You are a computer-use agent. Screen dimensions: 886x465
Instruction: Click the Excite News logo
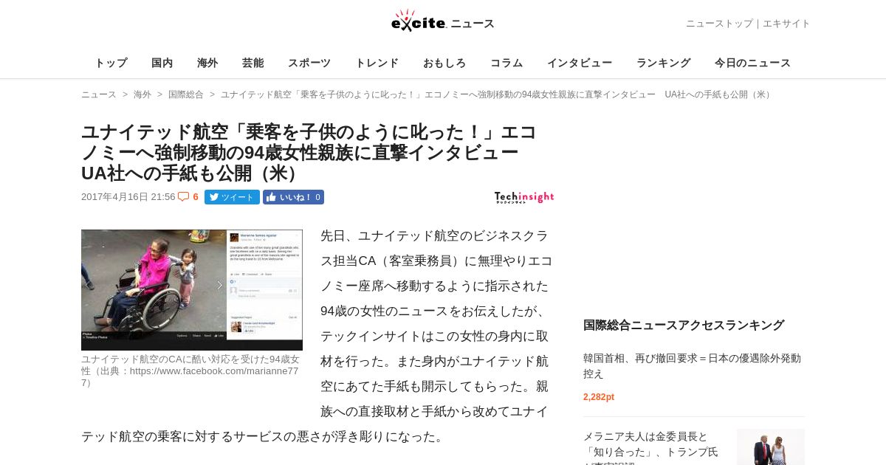click(443, 21)
